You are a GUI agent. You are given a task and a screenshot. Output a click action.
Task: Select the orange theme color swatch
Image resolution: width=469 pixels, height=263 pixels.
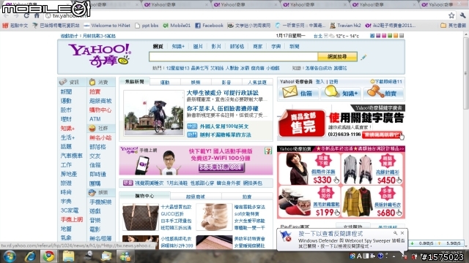tap(396, 36)
